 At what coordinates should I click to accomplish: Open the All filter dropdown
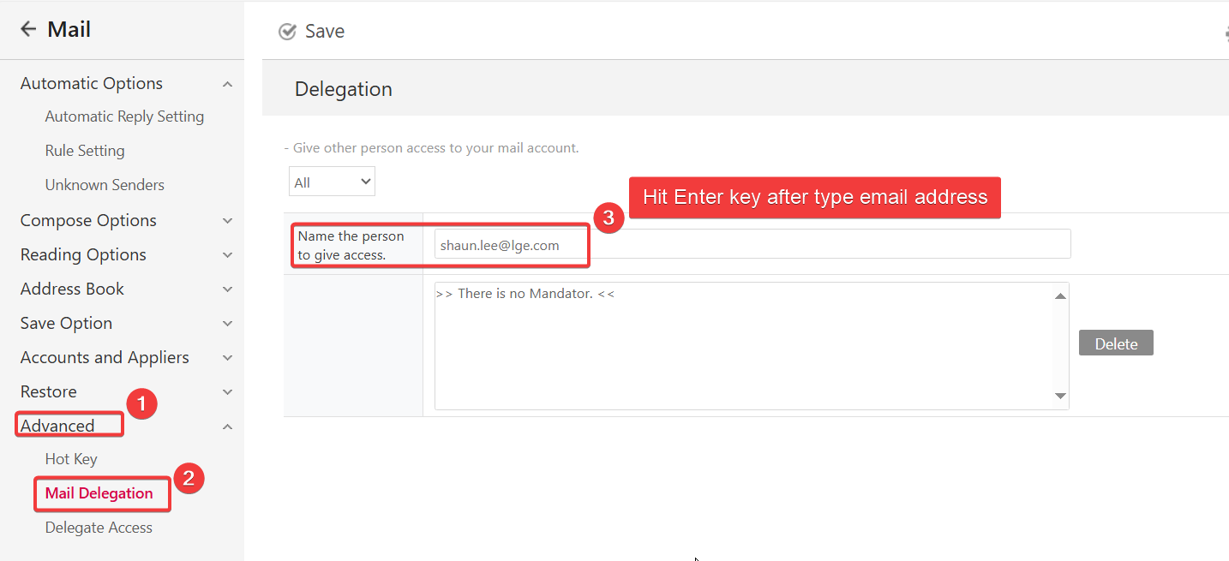(x=332, y=182)
